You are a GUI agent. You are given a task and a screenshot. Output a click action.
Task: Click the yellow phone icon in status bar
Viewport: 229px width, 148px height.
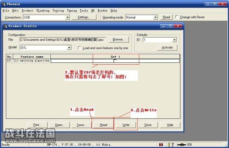click(x=169, y=145)
